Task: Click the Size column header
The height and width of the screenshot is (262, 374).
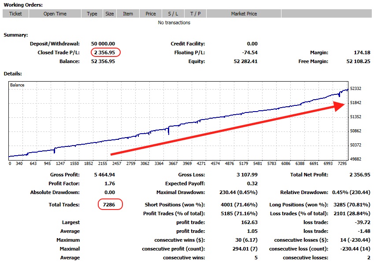Action: click(x=110, y=14)
